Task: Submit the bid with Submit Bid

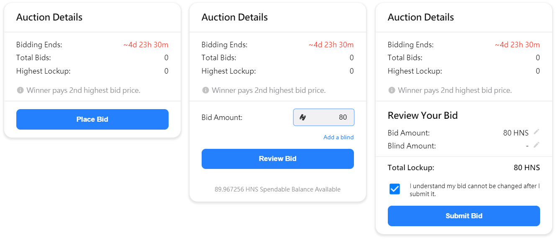Action: tap(464, 216)
